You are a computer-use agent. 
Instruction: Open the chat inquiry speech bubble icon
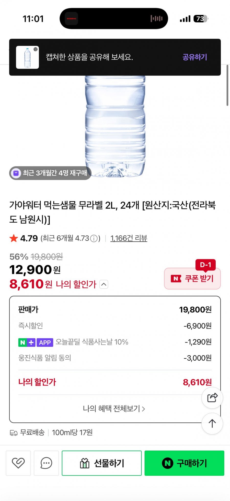(x=46, y=463)
